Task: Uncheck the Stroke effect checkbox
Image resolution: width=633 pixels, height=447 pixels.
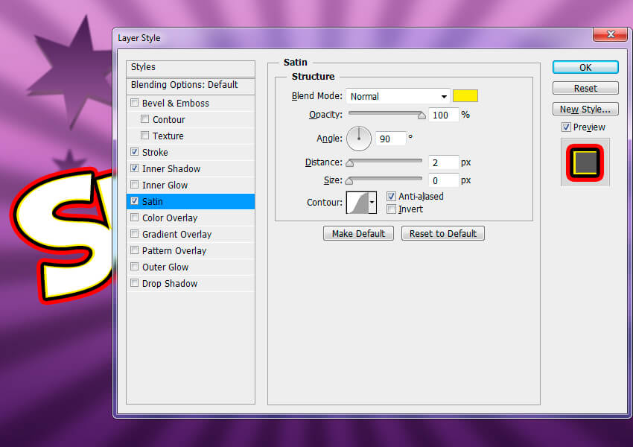Action: click(x=135, y=153)
